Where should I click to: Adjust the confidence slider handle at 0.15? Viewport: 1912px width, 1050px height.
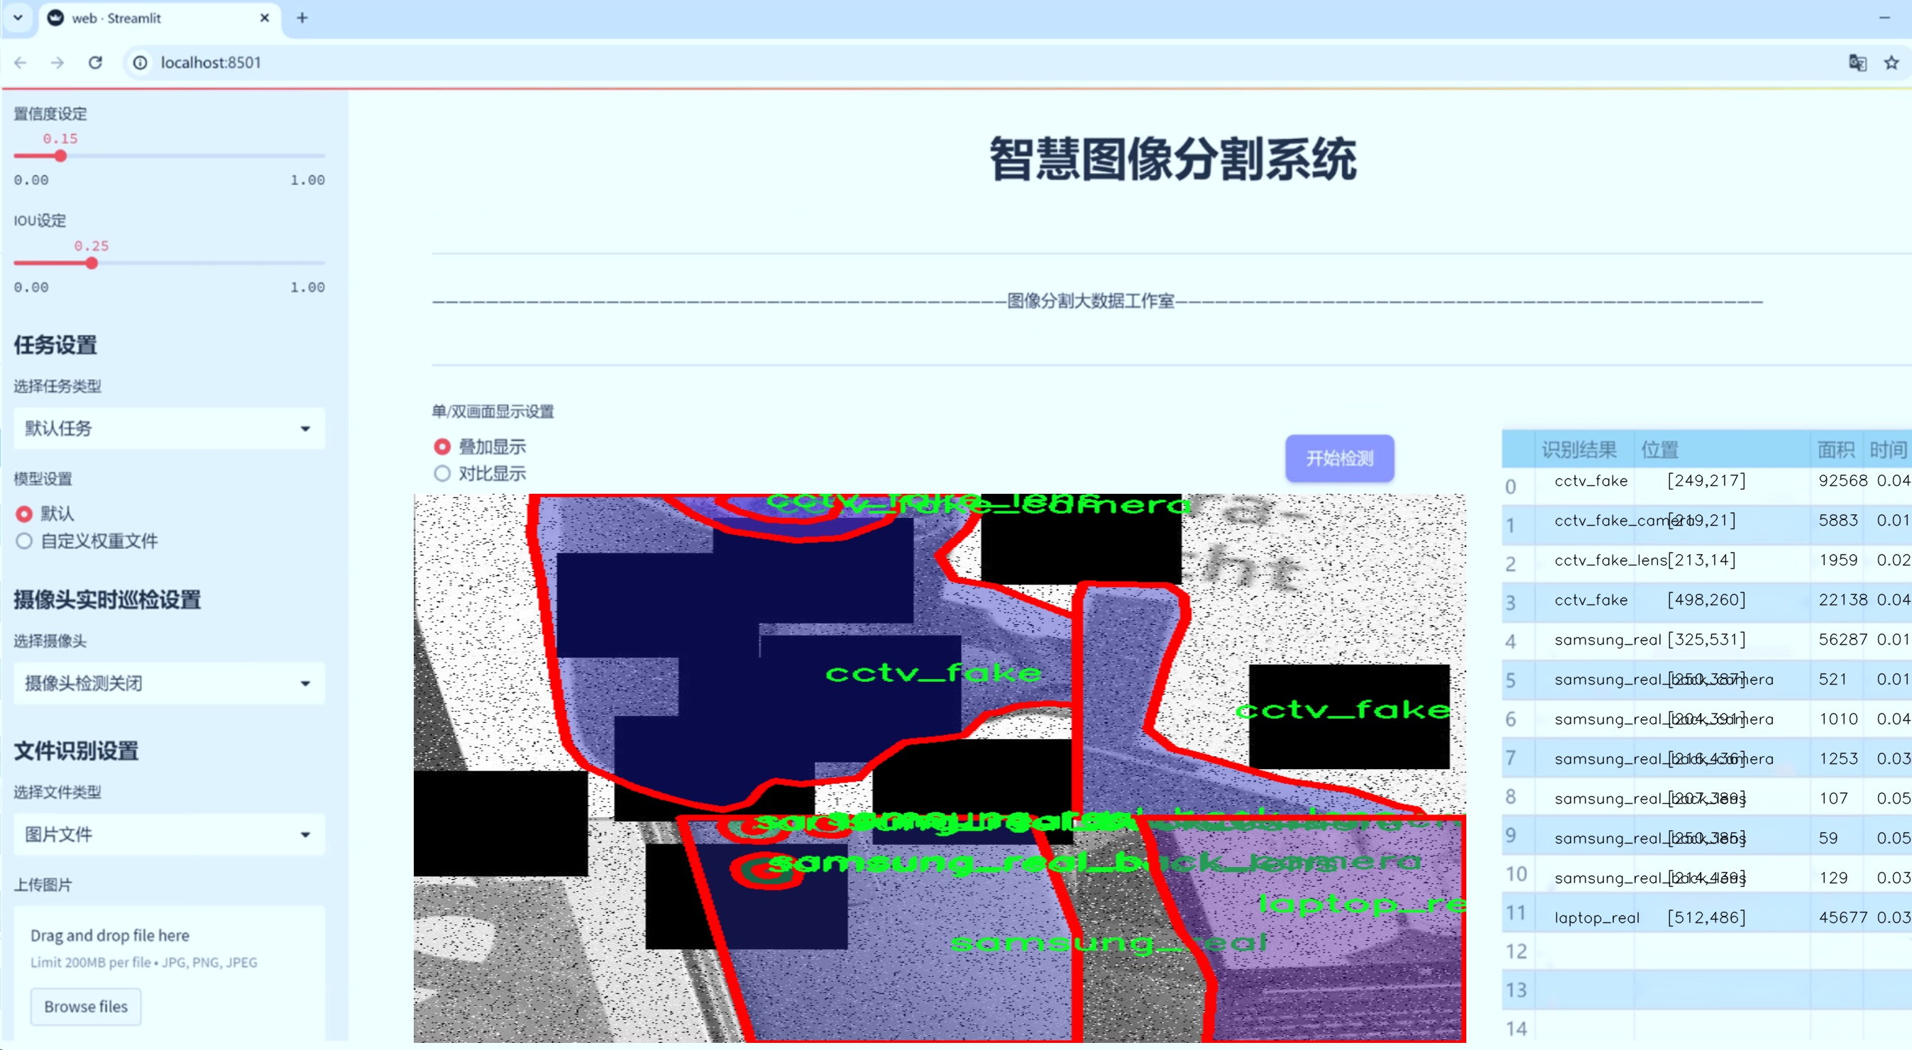click(x=61, y=156)
